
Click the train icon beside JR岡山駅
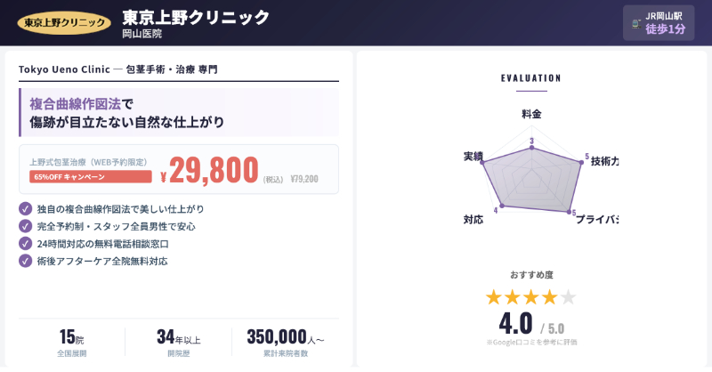click(635, 22)
